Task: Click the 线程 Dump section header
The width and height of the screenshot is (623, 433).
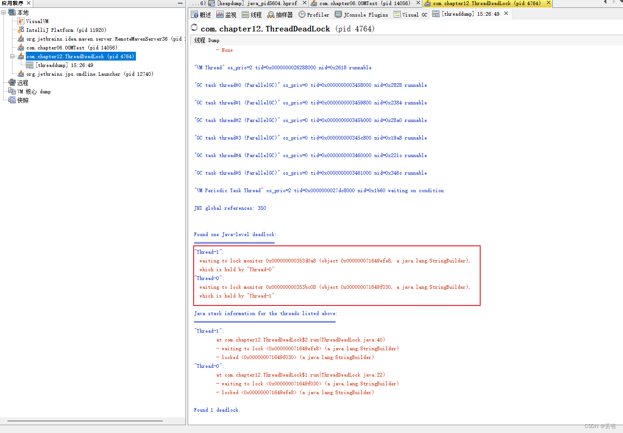Action: (x=207, y=40)
